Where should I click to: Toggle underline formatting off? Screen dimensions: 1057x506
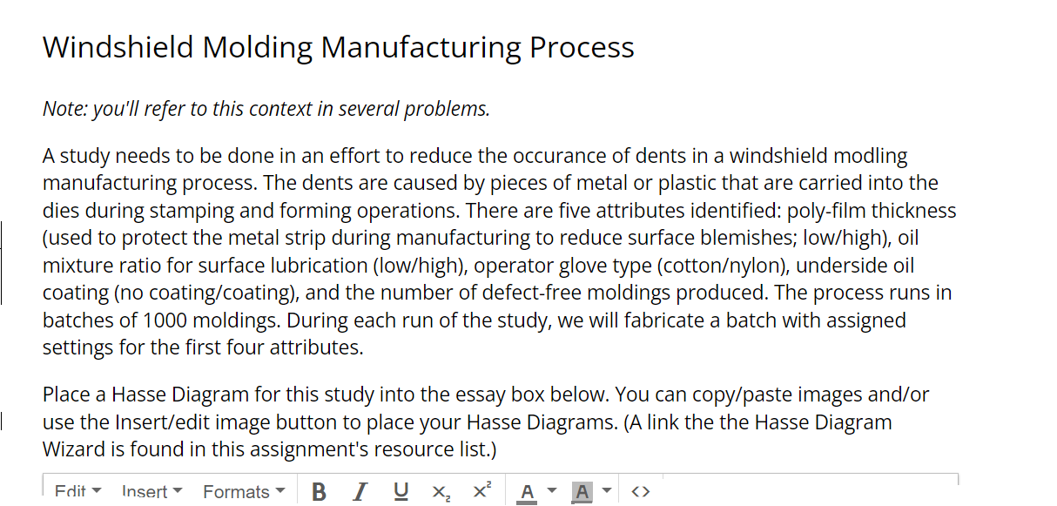click(x=401, y=490)
